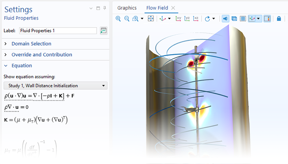The width and height of the screenshot is (288, 164).
Task: Click the Settings panel maximize icon
Action: click(x=98, y=8)
